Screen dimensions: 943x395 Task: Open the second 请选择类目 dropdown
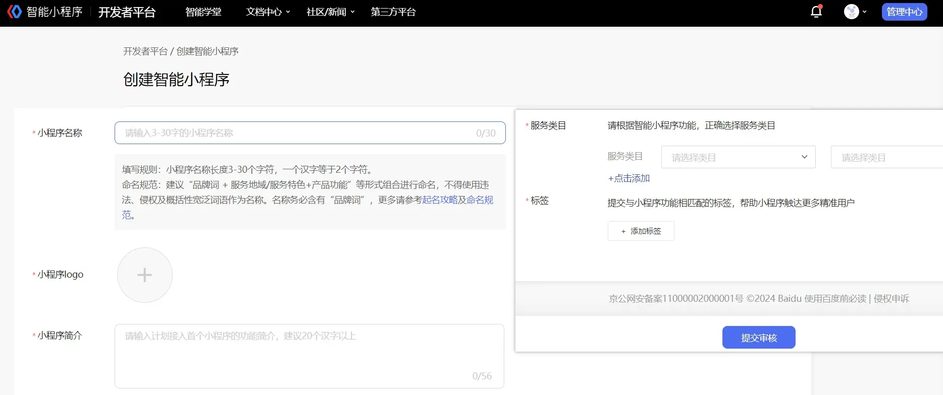pyautogui.click(x=886, y=157)
